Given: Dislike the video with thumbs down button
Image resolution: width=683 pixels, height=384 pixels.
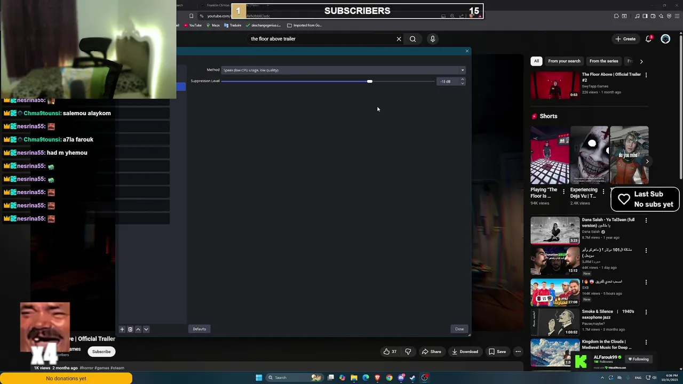Looking at the screenshot, I should point(408,351).
